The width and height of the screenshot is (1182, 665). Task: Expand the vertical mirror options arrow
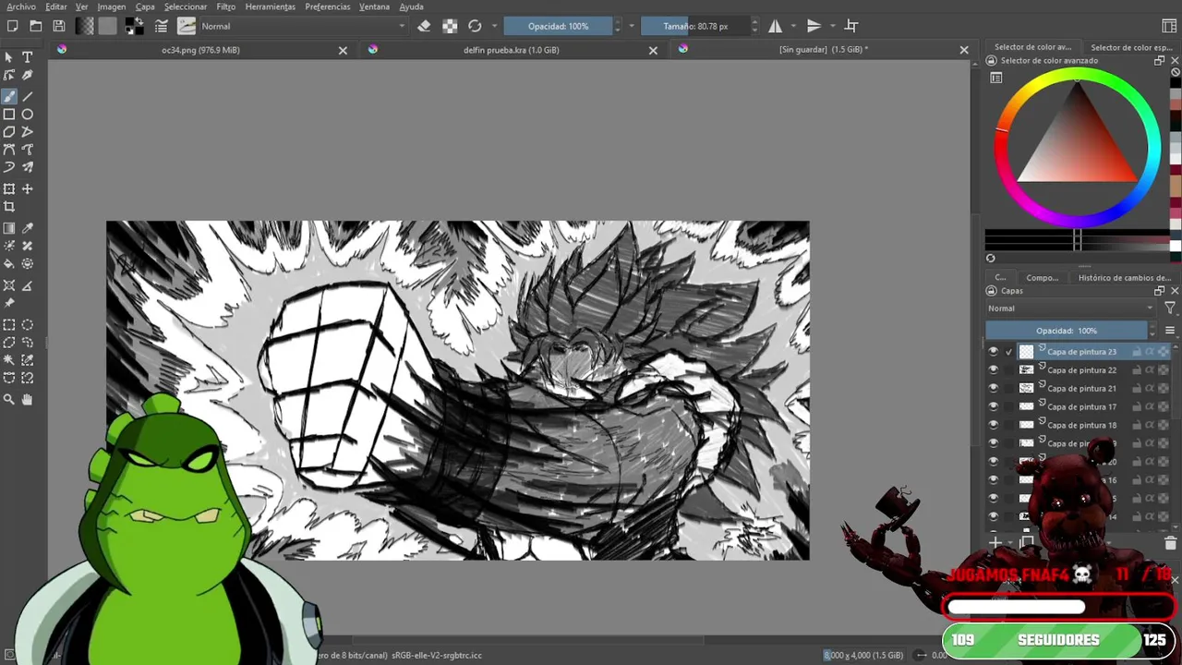click(832, 26)
